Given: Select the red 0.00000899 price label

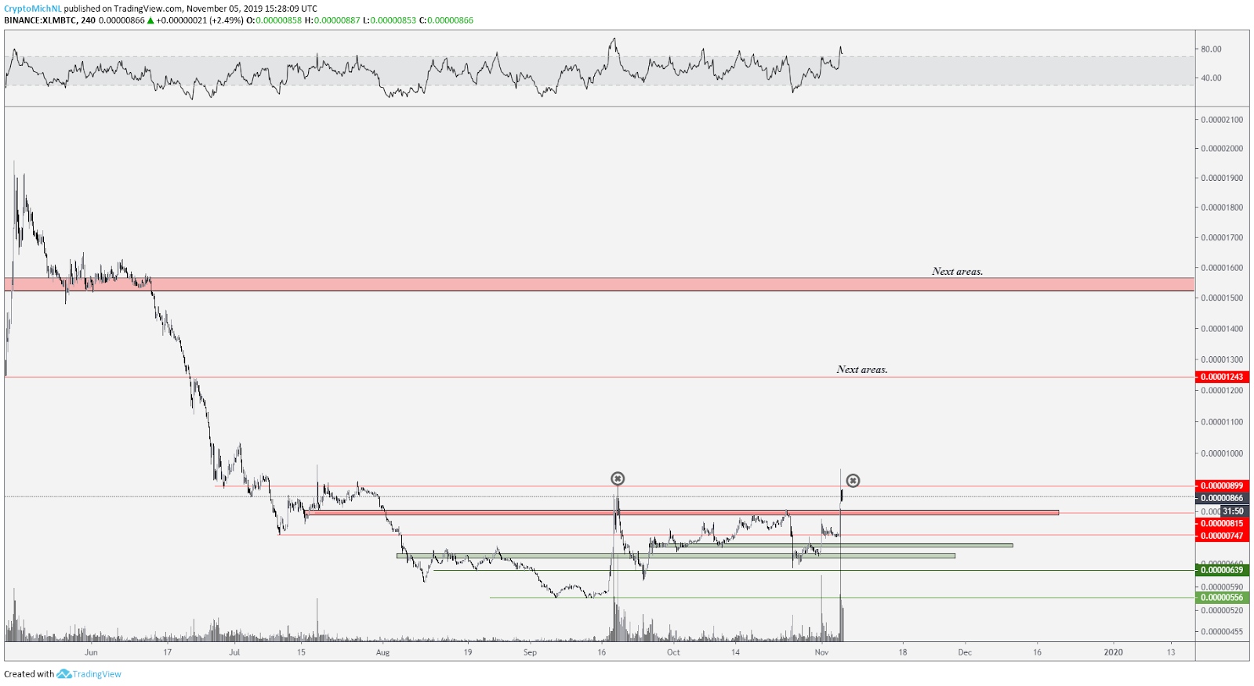Looking at the screenshot, I should tap(1222, 486).
